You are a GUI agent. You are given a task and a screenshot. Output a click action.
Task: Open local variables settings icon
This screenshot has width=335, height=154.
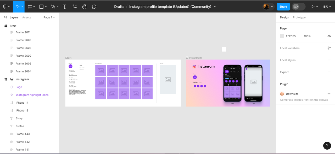click(329, 48)
